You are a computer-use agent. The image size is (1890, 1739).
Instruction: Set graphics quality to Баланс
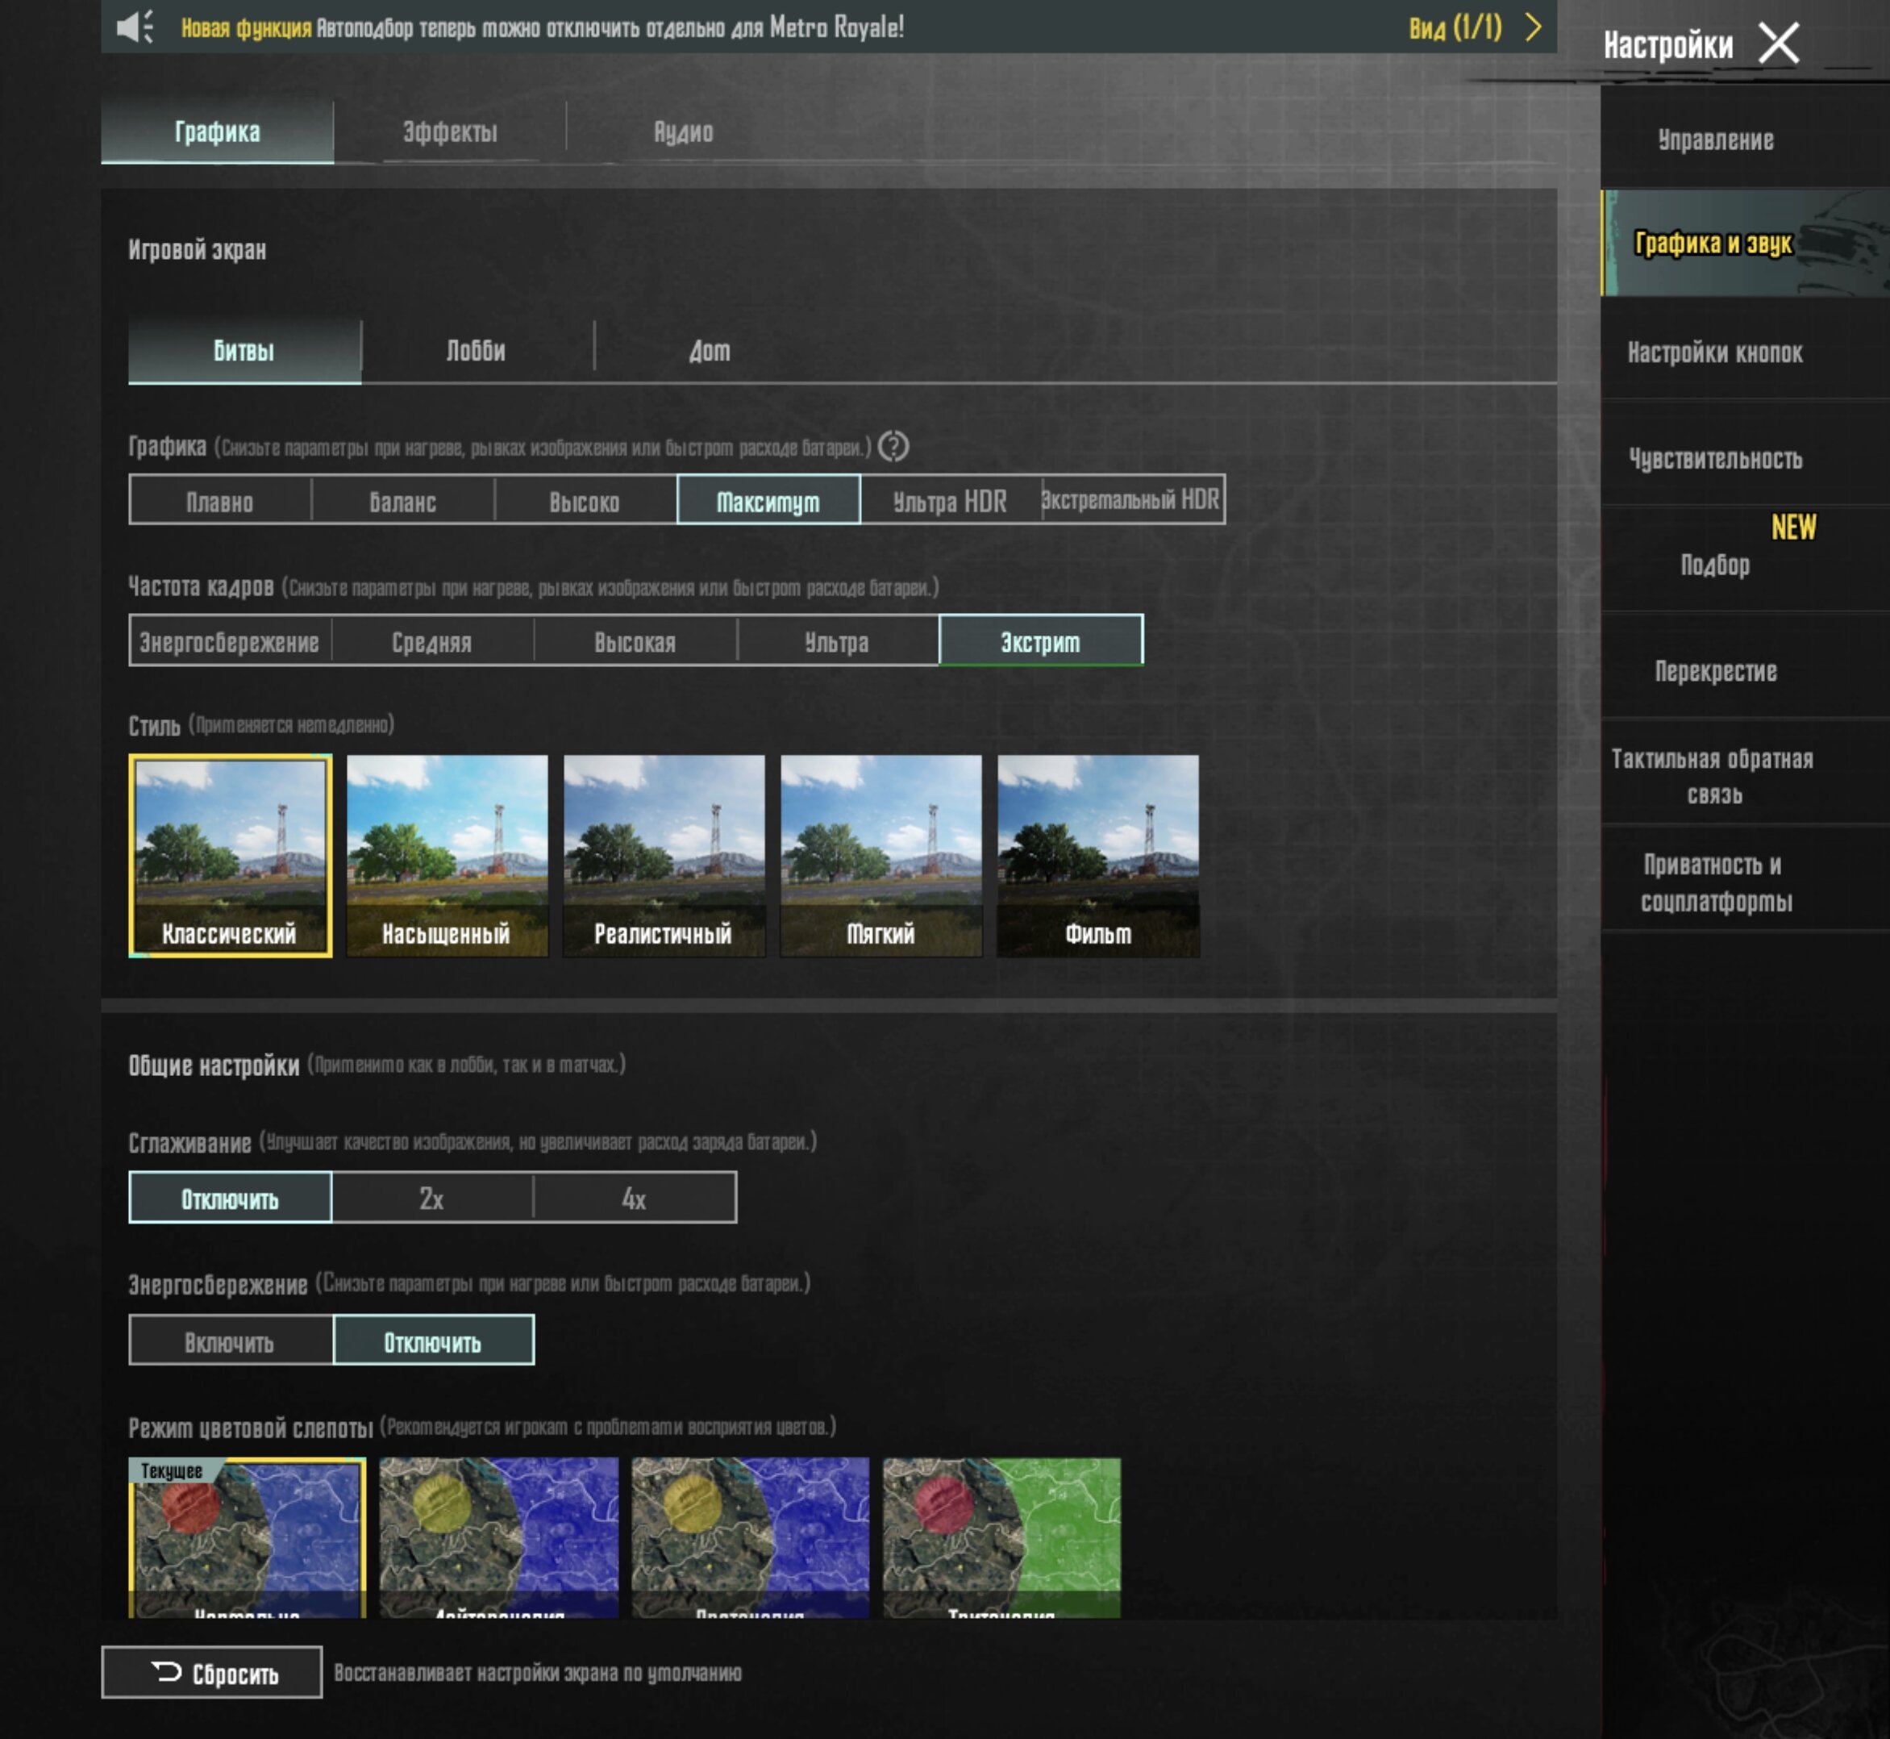pyautogui.click(x=402, y=502)
